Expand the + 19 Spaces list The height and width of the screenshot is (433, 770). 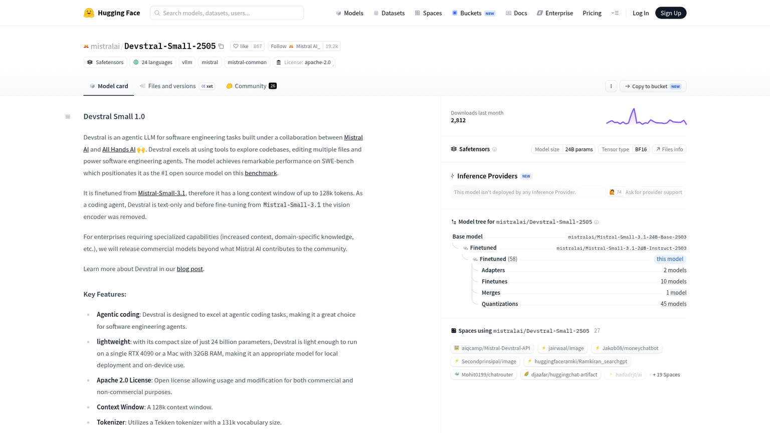[x=666, y=375]
